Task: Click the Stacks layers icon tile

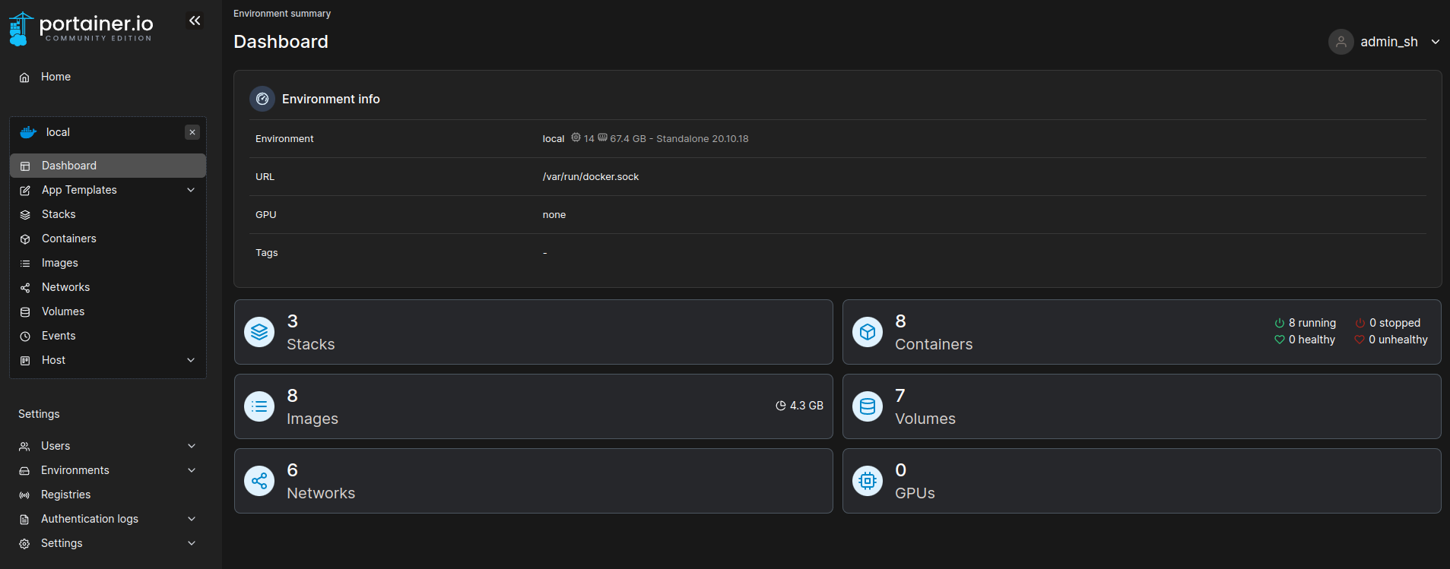Action: (259, 332)
